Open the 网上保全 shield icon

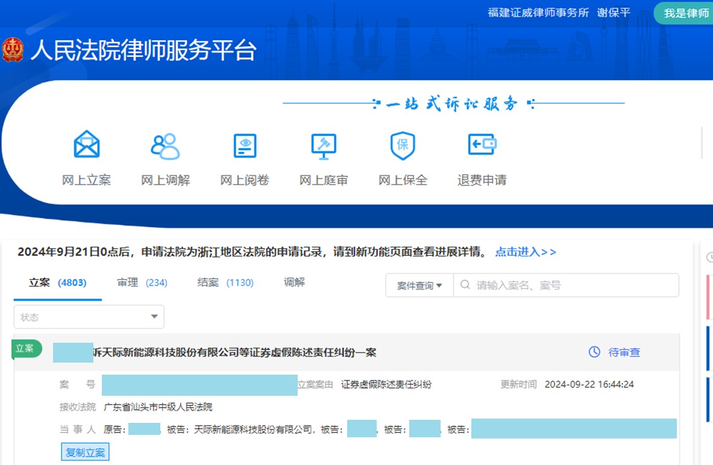pos(403,145)
